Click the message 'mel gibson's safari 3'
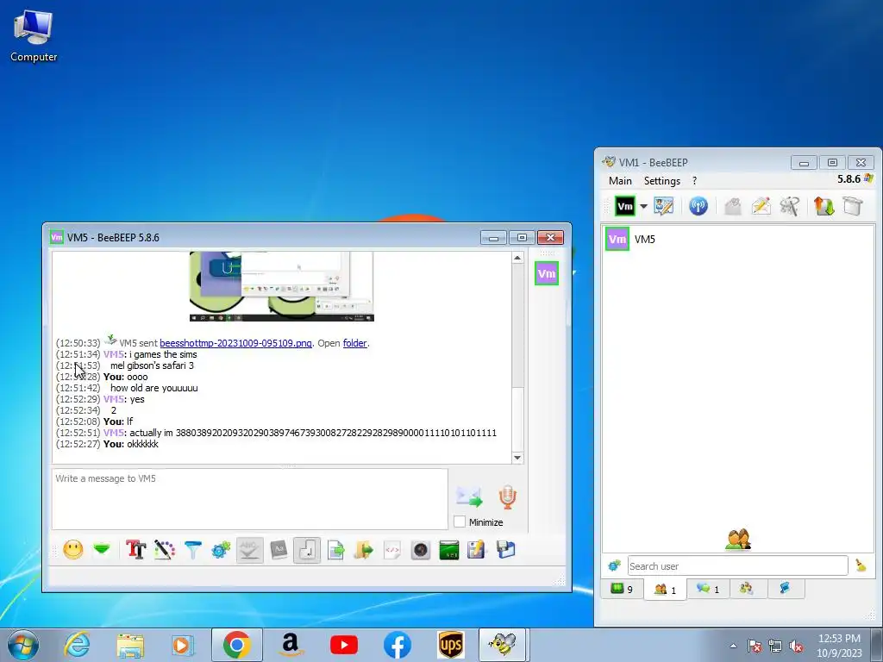This screenshot has width=883, height=662. point(152,365)
